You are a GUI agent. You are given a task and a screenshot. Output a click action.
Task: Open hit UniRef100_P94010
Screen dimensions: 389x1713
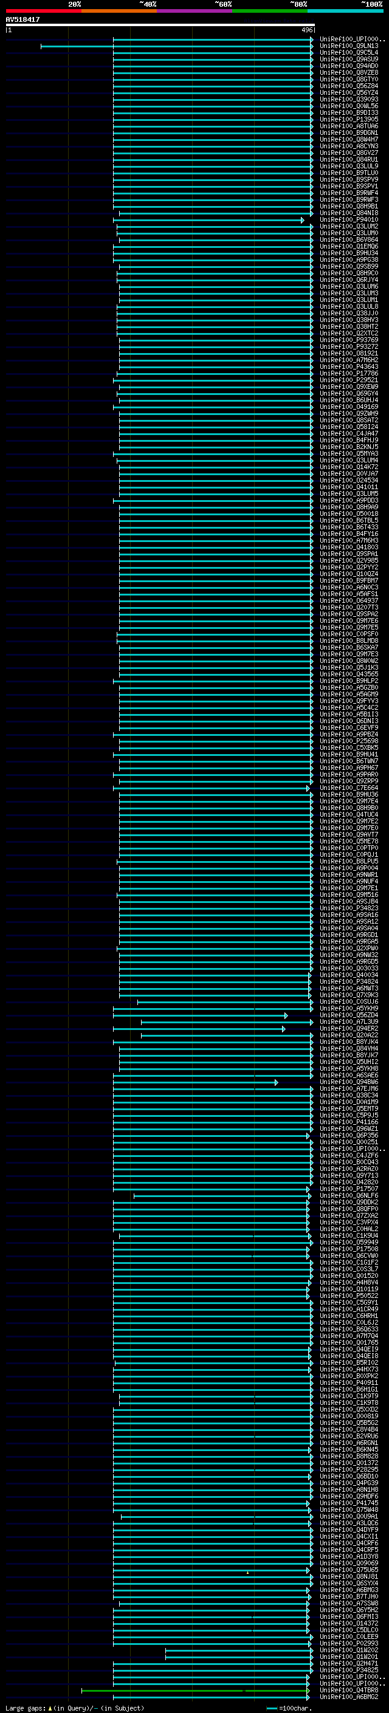349,219
